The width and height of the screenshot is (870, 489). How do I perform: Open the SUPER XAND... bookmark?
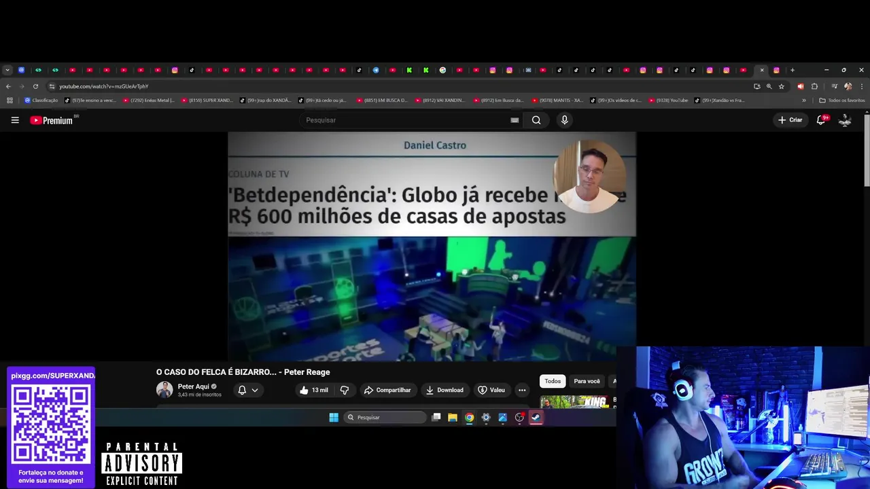pyautogui.click(x=207, y=101)
